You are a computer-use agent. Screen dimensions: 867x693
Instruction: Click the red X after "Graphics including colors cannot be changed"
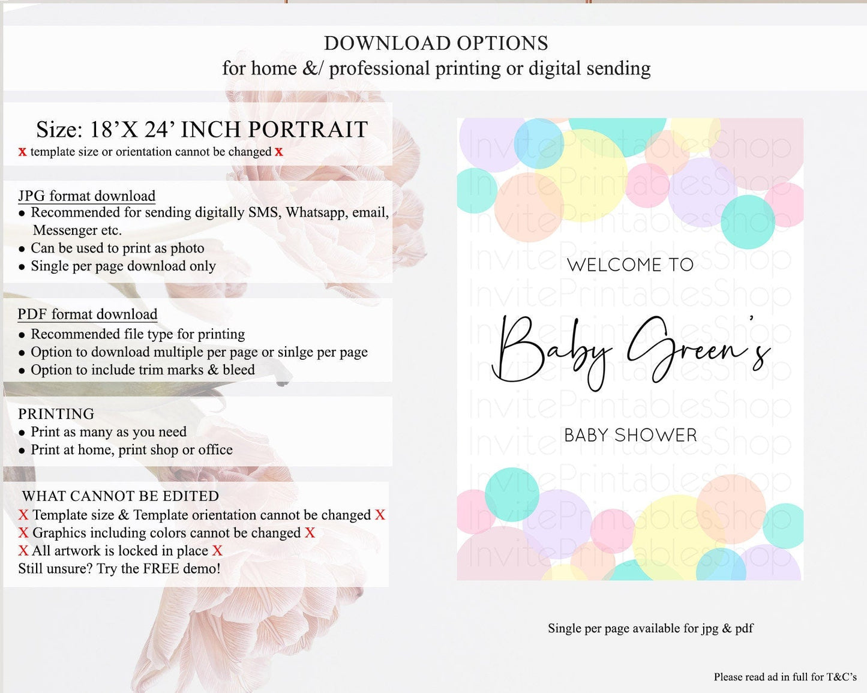(x=310, y=533)
